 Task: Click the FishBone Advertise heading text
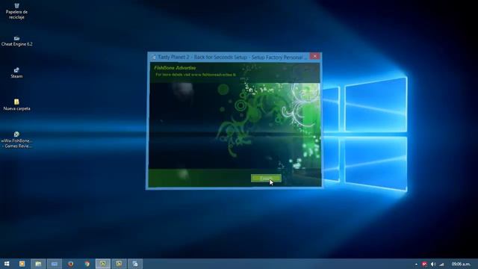(x=175, y=68)
